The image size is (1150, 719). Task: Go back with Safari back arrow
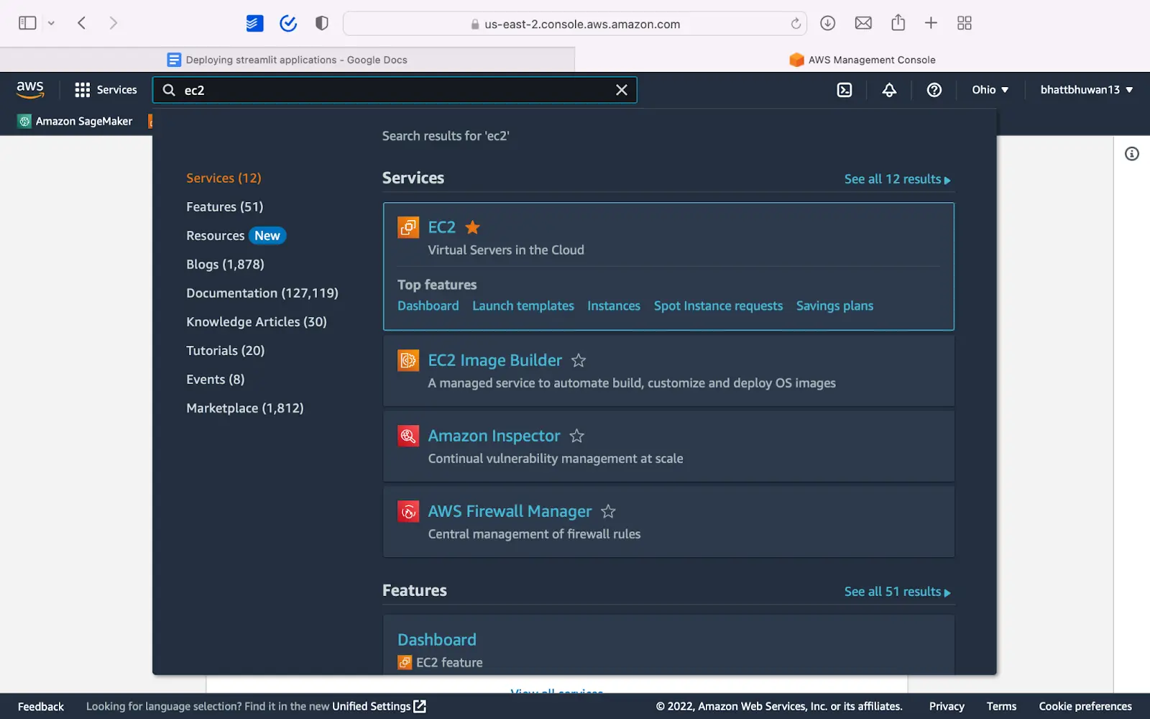point(82,23)
